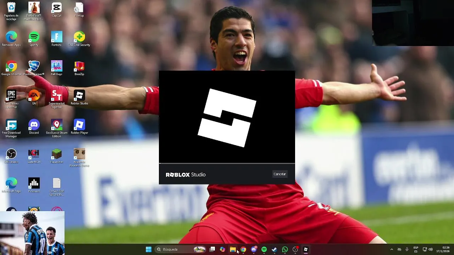Select the Battlefield Hardline desktop shortcut

(x=34, y=11)
